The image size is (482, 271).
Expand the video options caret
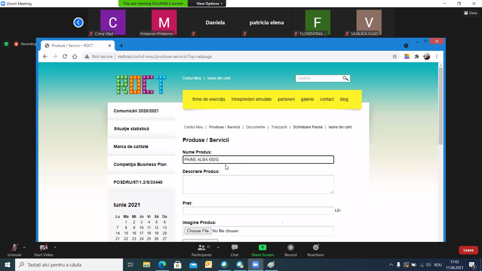55,247
